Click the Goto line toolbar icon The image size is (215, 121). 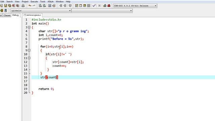click(54, 6)
